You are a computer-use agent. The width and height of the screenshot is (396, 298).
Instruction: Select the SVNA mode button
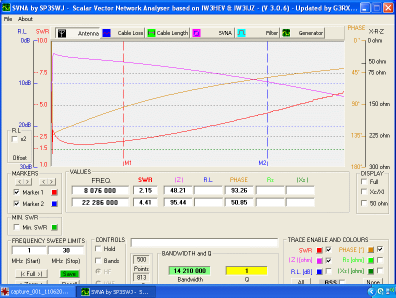tap(212, 33)
